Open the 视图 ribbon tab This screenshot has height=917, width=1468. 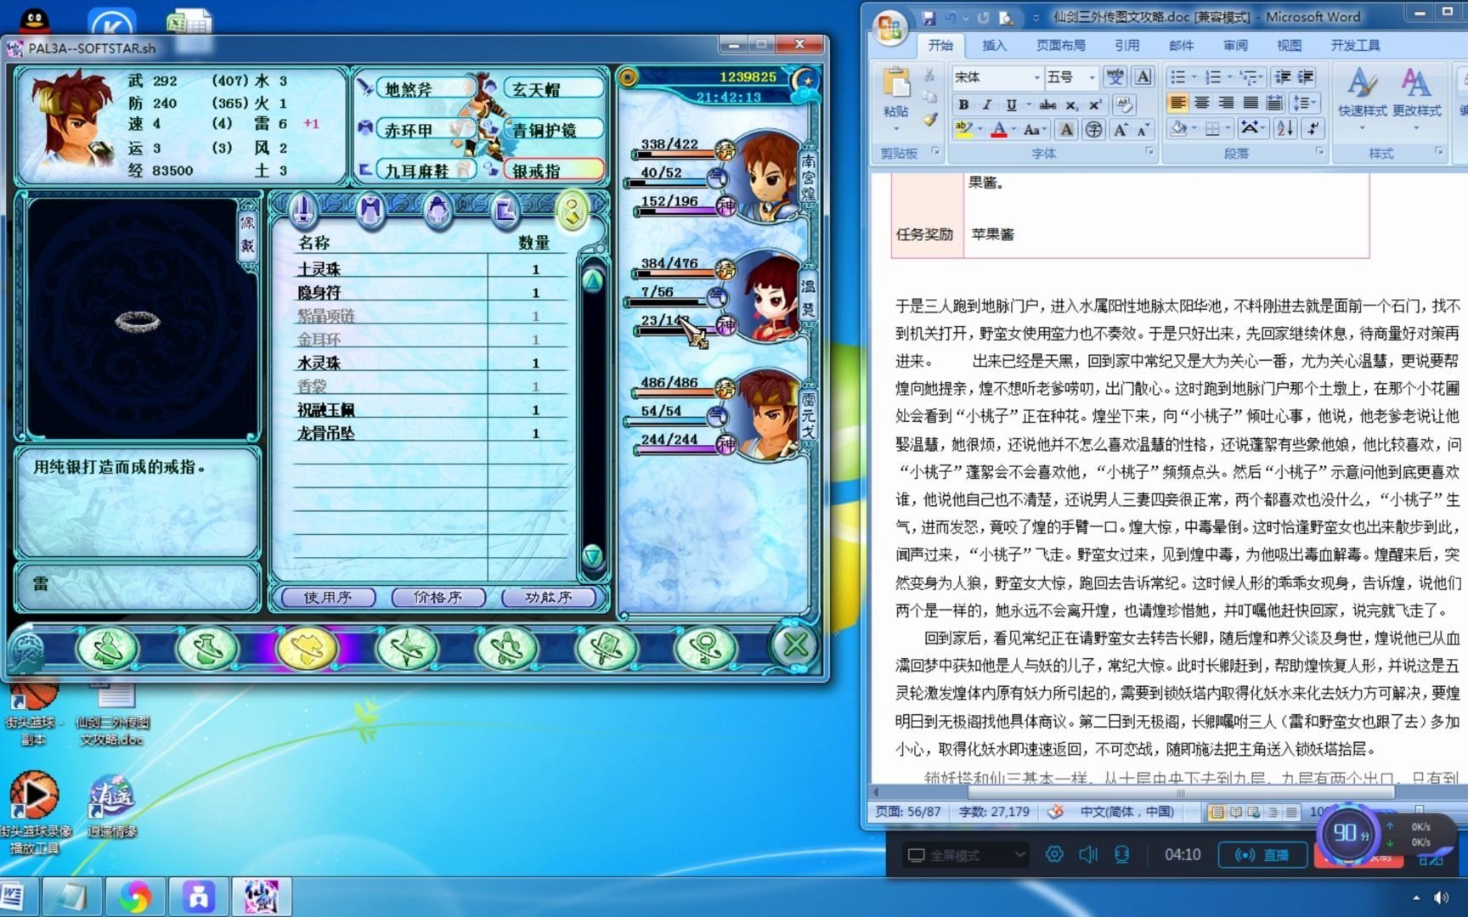1289,45
